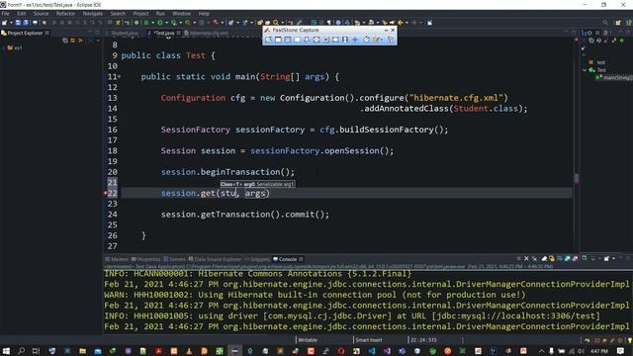Open the New wizard dropdown arrow
This screenshot has width=633, height=356.
(x=11, y=23)
